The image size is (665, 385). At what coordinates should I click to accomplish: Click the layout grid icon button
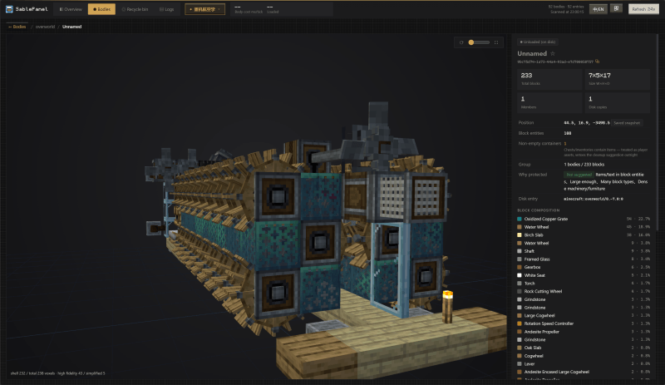616,8
